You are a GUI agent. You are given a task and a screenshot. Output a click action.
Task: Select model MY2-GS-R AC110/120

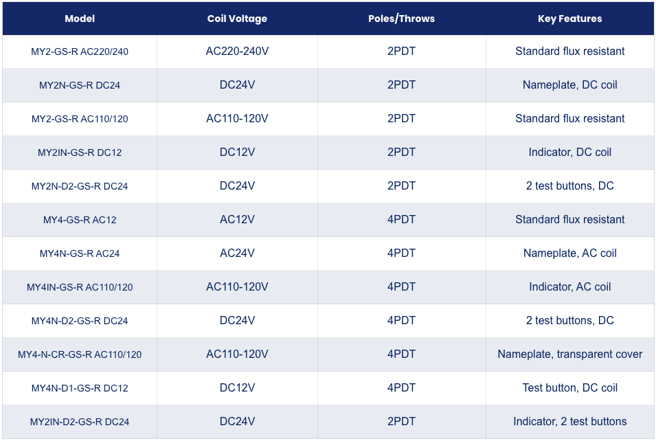coord(80,119)
